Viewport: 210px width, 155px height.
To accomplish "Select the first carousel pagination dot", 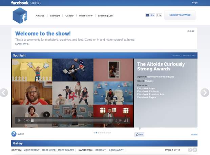I will 94,133.
